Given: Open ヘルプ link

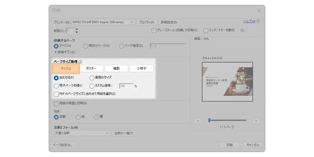Looking at the screenshot, I should (250, 21).
